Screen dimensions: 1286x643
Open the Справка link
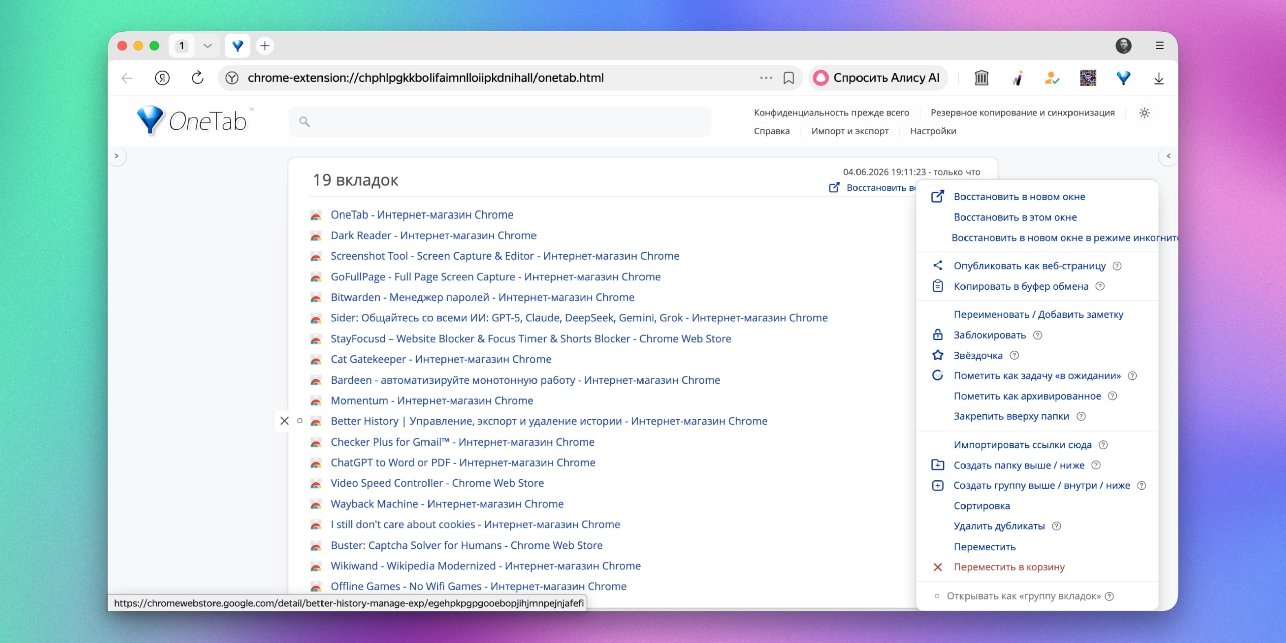(x=771, y=131)
